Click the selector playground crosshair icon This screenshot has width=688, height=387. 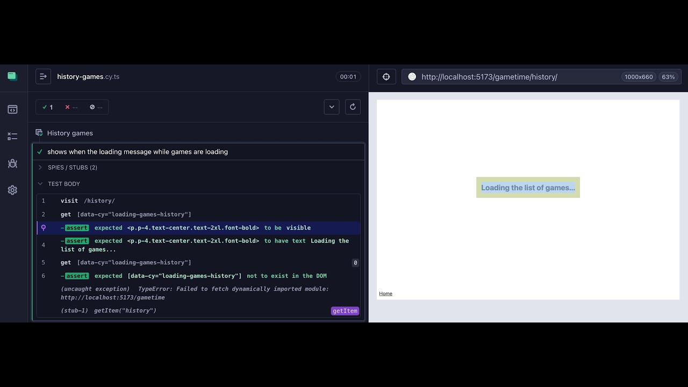point(386,77)
